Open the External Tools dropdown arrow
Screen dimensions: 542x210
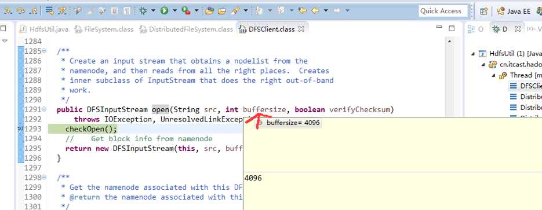pyautogui.click(x=196, y=10)
